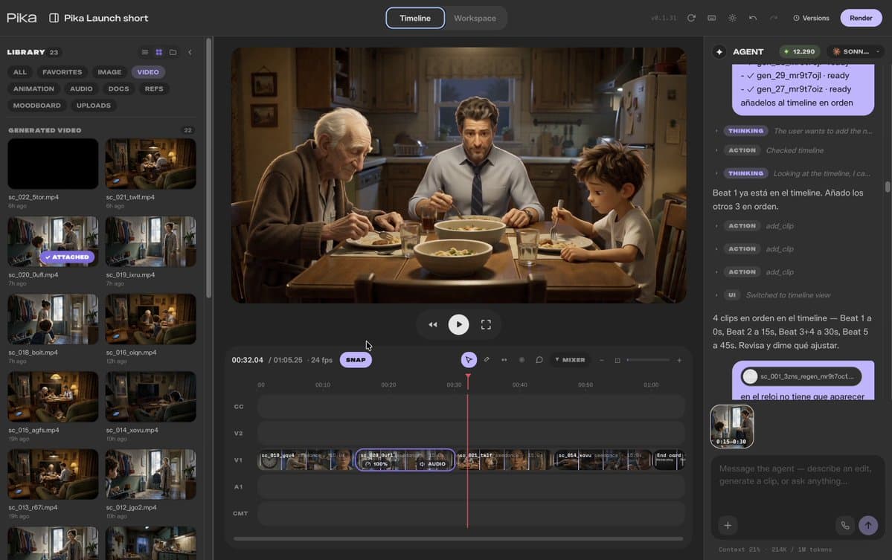
Task: Filter library by DOCS
Action: tap(118, 88)
